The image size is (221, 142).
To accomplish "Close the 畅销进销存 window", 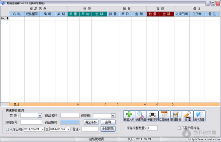I will 218,3.
